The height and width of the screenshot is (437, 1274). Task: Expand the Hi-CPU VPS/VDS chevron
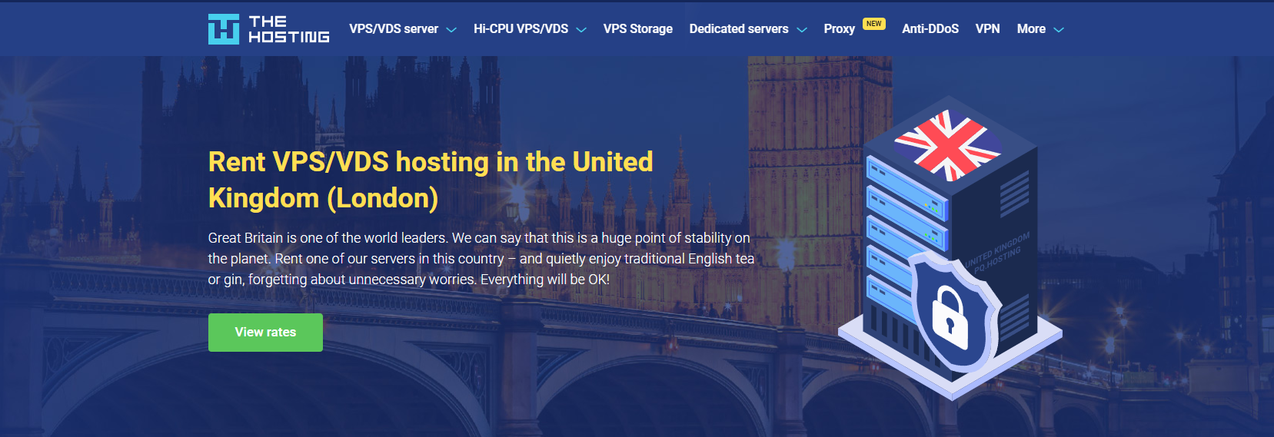[581, 30]
